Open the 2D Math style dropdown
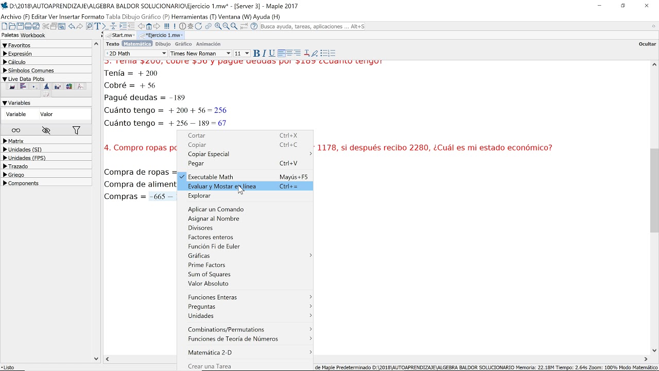Image resolution: width=659 pixels, height=371 pixels. (136, 53)
